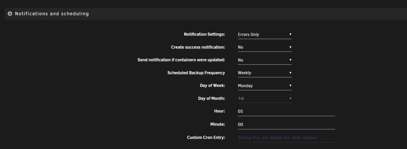Focus the Minute input field containing 00
The image size is (407, 149).
click(x=286, y=125)
